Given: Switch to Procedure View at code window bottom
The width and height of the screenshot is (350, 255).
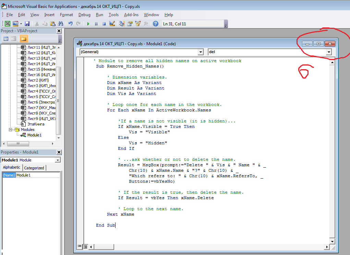Looking at the screenshot, I should [x=80, y=246].
